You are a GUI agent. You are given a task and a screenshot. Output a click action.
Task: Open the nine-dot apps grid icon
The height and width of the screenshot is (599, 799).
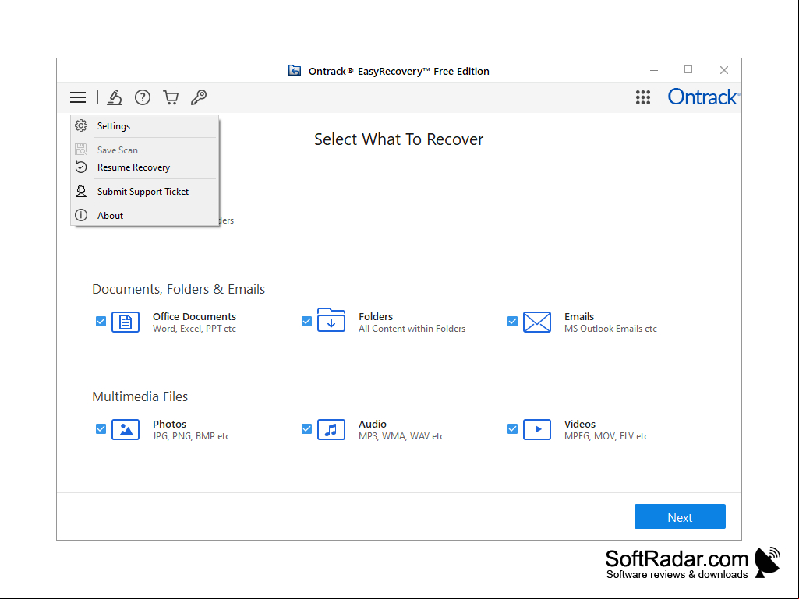pyautogui.click(x=643, y=97)
